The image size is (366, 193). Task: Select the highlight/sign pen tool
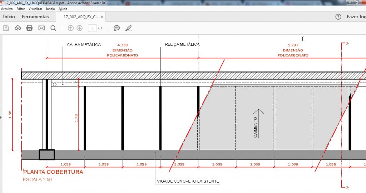click(128, 28)
